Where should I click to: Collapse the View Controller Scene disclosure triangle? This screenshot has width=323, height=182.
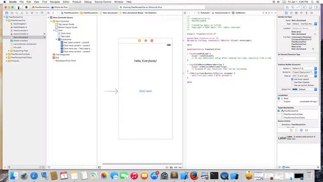tap(48, 18)
